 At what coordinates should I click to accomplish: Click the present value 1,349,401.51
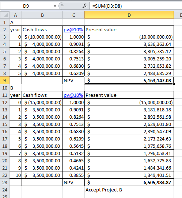(129, 175)
